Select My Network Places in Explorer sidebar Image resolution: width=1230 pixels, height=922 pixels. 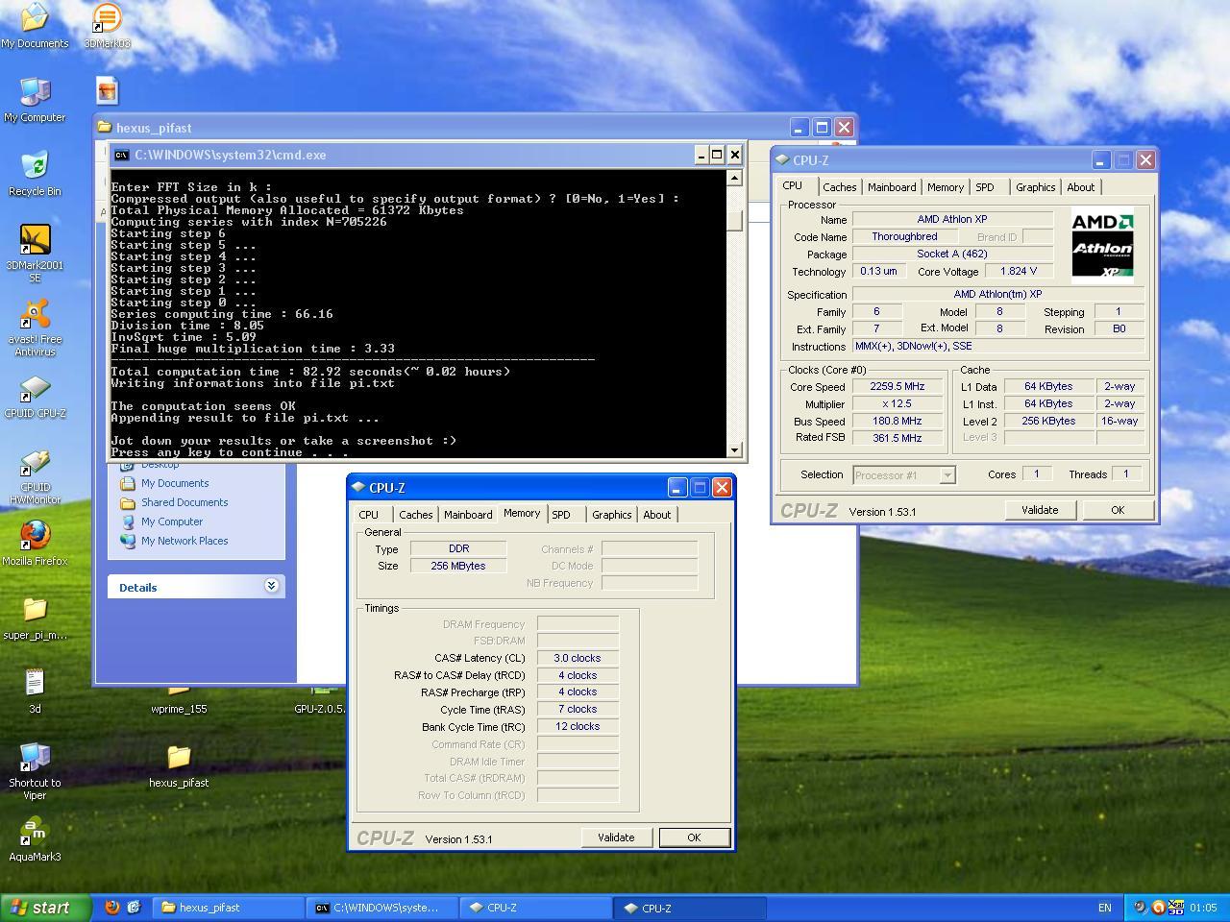(184, 541)
